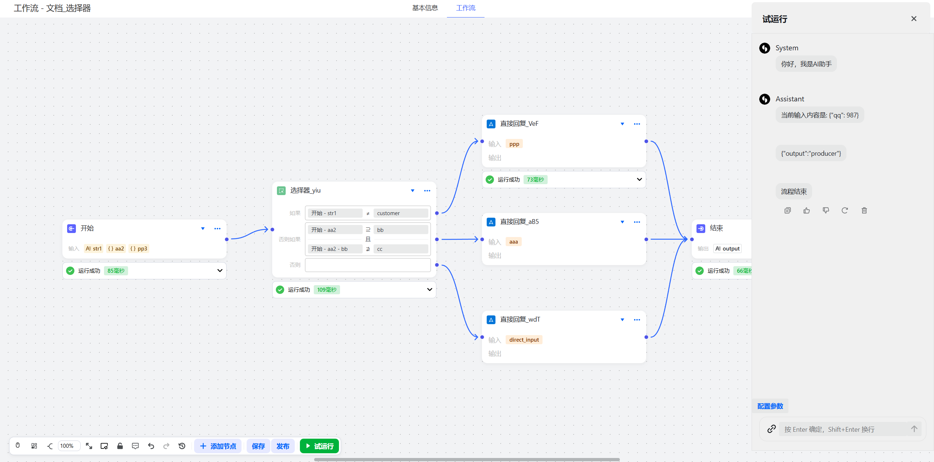Viewport: 934px width, 462px height.
Task: Switch to the 工作流 tab
Action: coord(465,8)
